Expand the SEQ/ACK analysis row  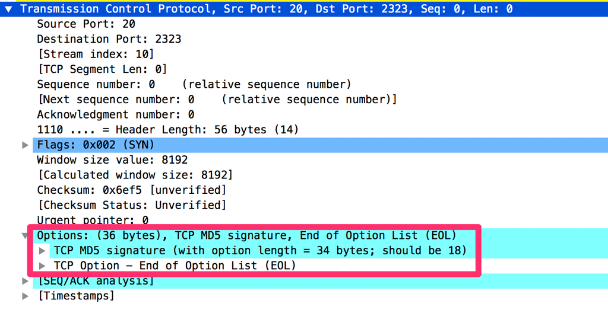click(25, 281)
